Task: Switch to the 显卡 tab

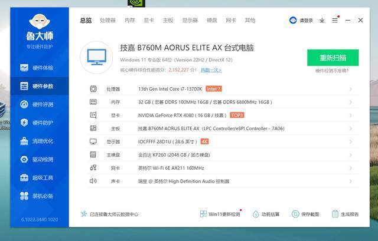Action: pos(149,21)
